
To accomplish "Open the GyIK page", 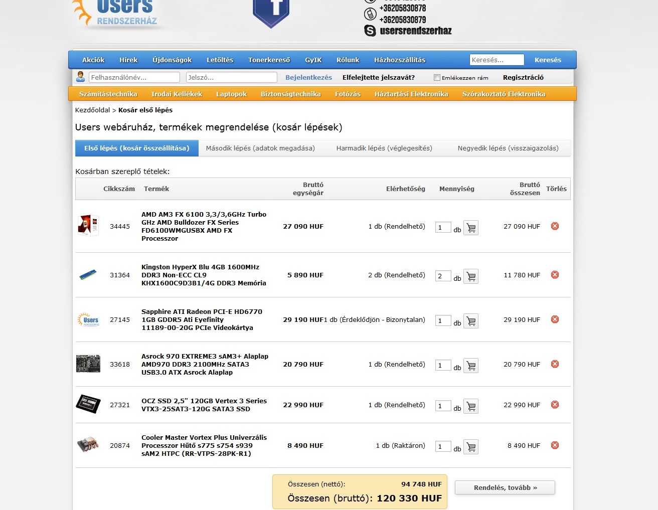I will [313, 60].
